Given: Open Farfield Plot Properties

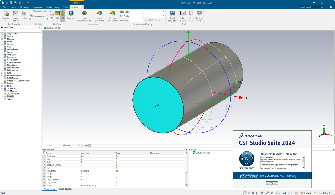Looking at the screenshot, I should [x=6, y=15].
